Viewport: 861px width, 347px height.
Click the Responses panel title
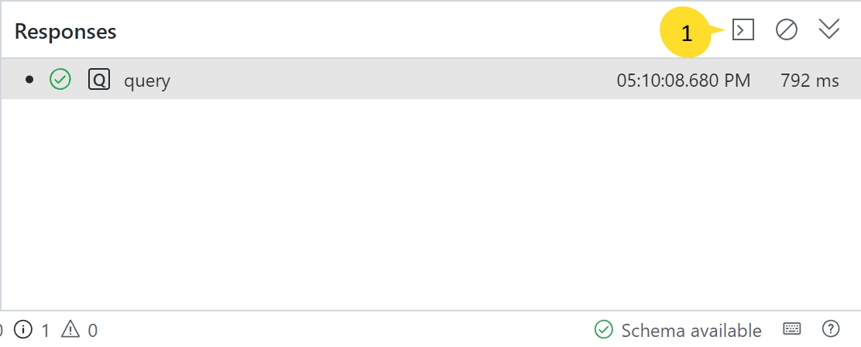tap(65, 31)
